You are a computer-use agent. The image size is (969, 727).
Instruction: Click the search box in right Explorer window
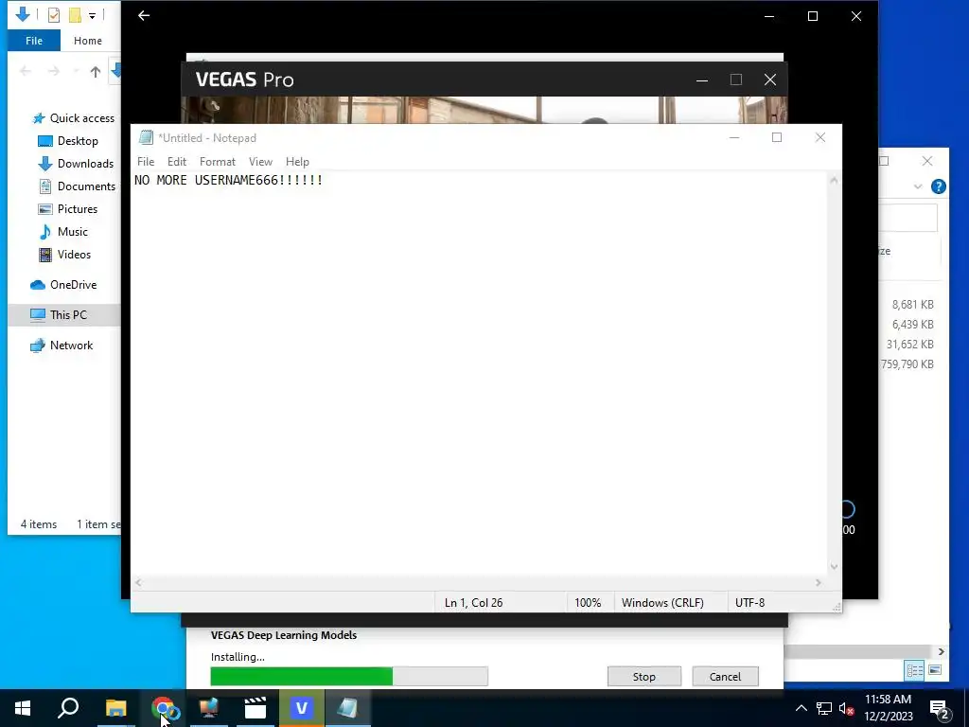tap(907, 218)
